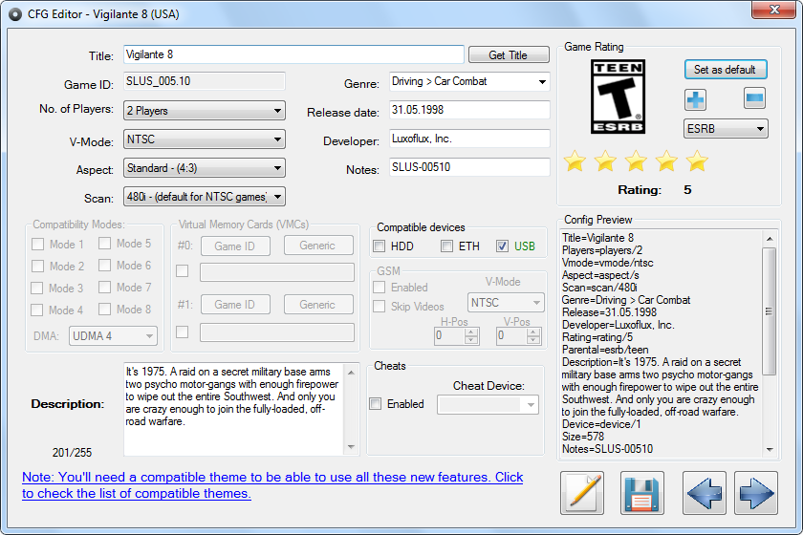
Task: Click the Set as default button
Action: [726, 69]
